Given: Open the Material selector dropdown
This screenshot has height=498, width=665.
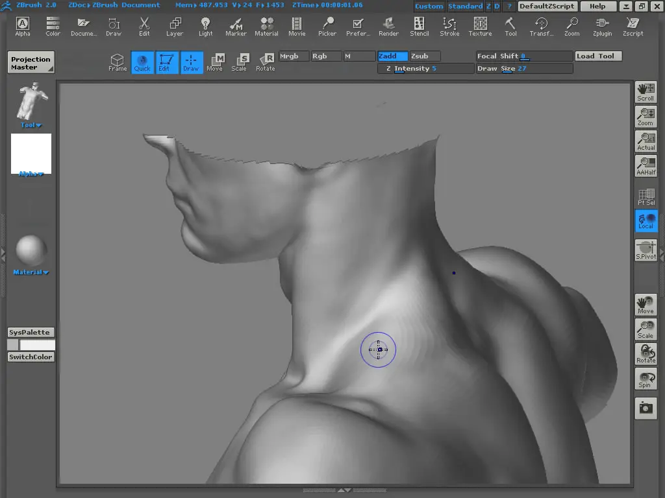Looking at the screenshot, I should click(31, 272).
